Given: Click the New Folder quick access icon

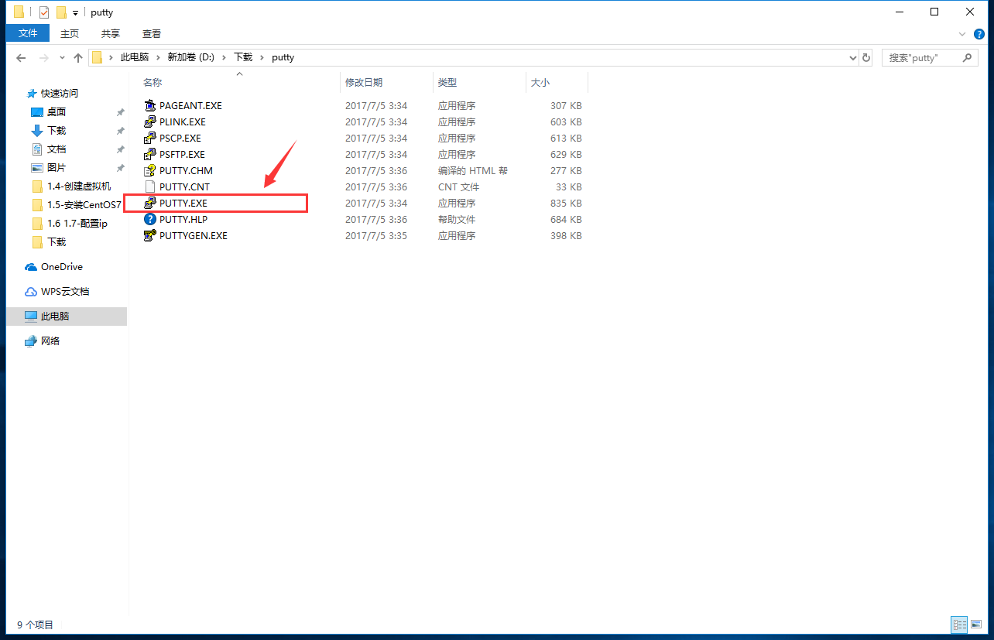Looking at the screenshot, I should 61,12.
